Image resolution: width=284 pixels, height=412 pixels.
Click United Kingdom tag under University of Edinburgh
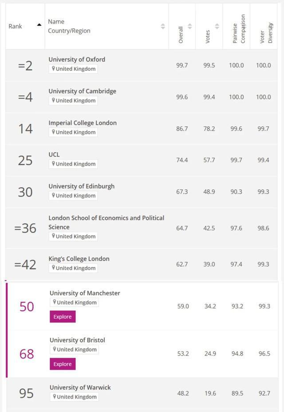(73, 196)
